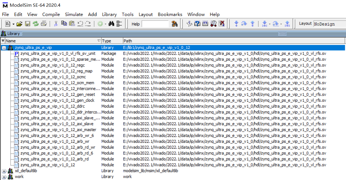Viewport: 346px width, 180px height.
Task: Click the green Add to window icon
Action: point(100,24)
